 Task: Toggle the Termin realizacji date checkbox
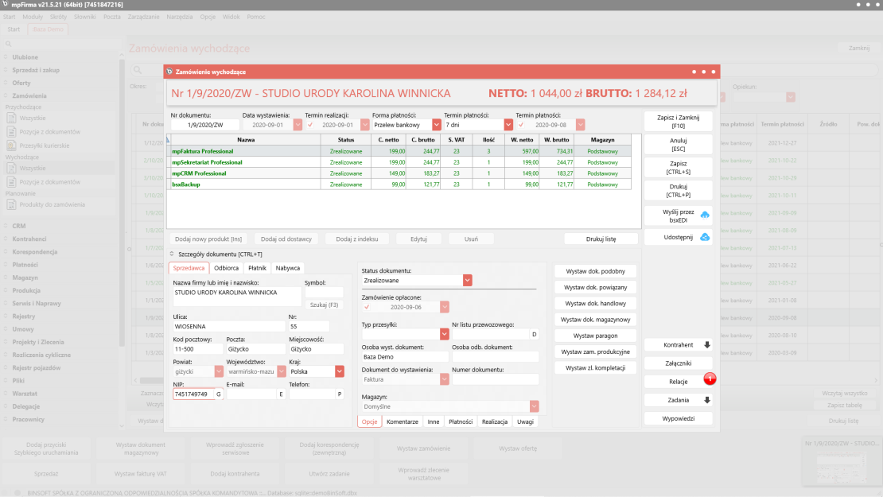click(x=310, y=125)
